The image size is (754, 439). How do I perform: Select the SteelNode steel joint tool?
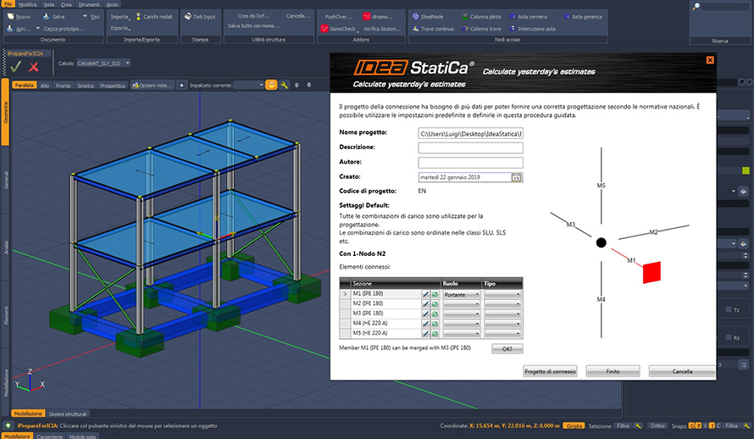tap(415, 16)
